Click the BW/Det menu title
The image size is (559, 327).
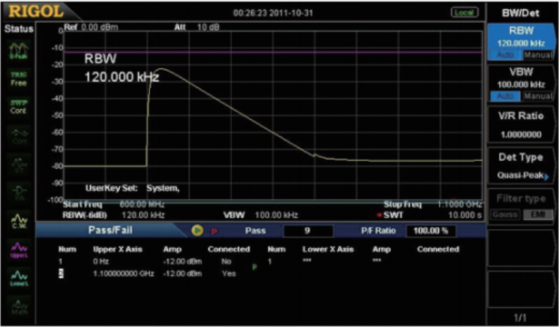[x=521, y=13]
